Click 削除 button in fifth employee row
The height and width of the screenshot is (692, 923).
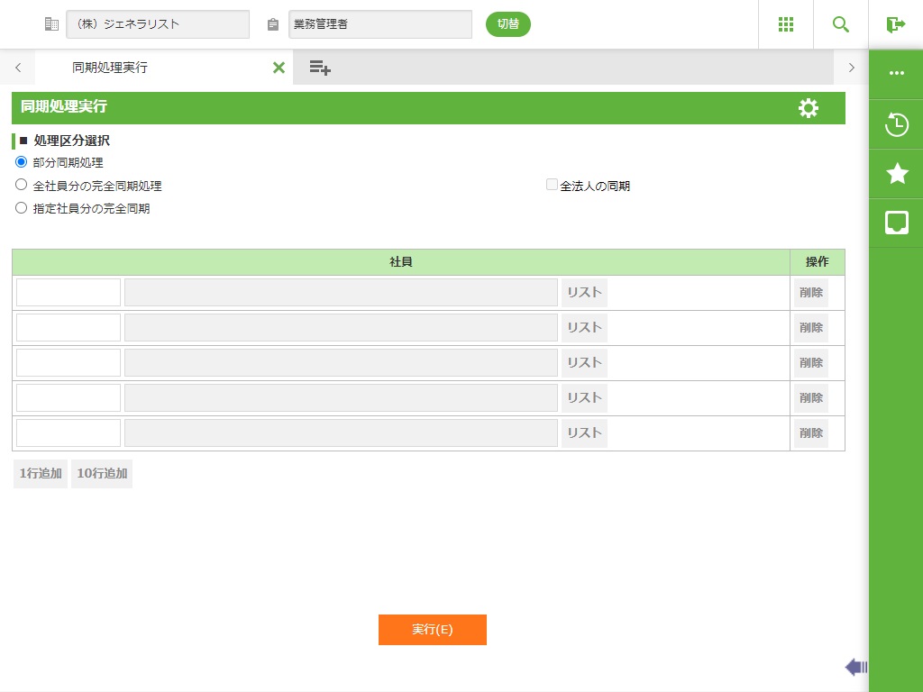click(x=811, y=433)
